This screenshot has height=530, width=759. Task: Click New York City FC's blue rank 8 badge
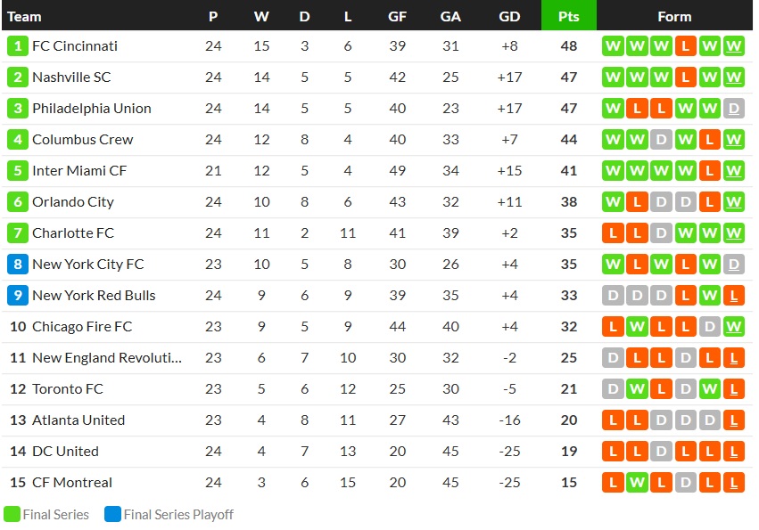(x=18, y=265)
